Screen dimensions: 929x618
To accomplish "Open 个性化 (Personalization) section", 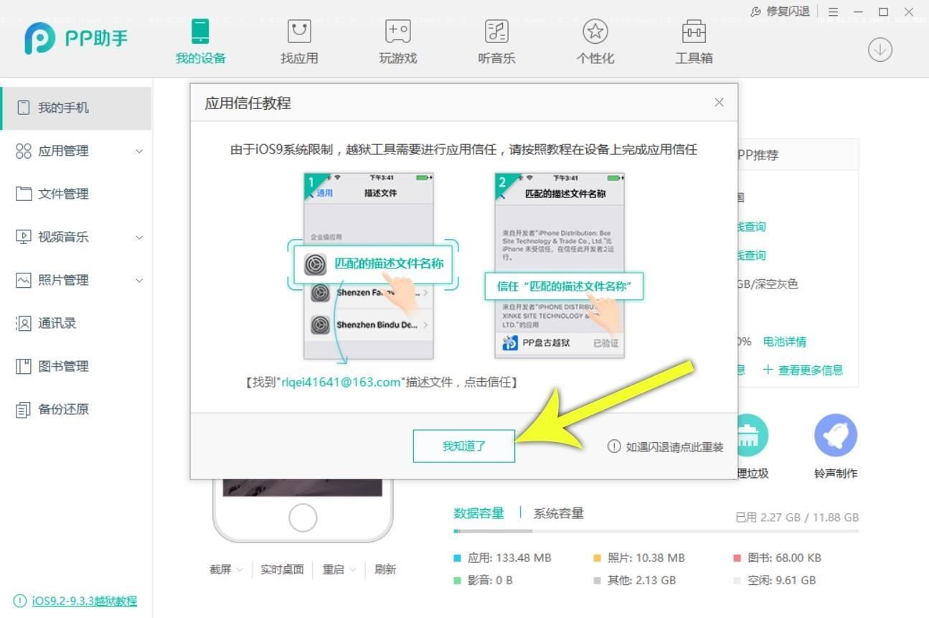I will [595, 41].
